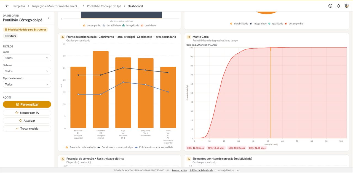Click the Encontro E2 orange bar
This screenshot has height=173, width=353.
(101, 90)
